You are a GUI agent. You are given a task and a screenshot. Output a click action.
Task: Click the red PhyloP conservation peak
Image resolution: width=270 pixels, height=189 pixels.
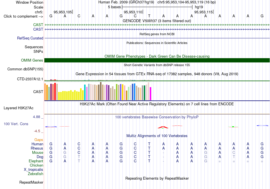[x=163, y=127]
